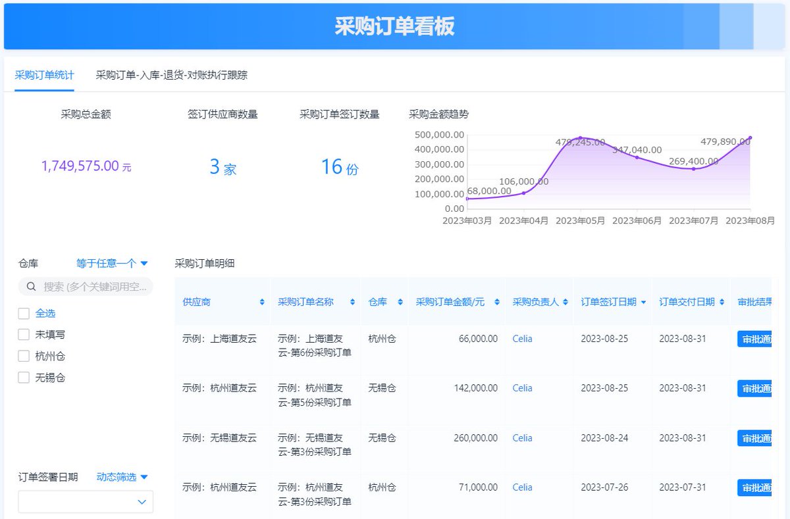
Task: Sort by 仓库 column sort icon
Action: click(x=400, y=302)
